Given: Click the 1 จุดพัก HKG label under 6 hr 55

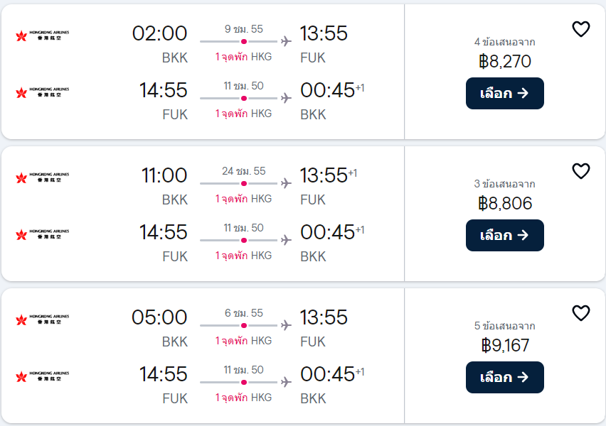Looking at the screenshot, I should coord(243,341).
